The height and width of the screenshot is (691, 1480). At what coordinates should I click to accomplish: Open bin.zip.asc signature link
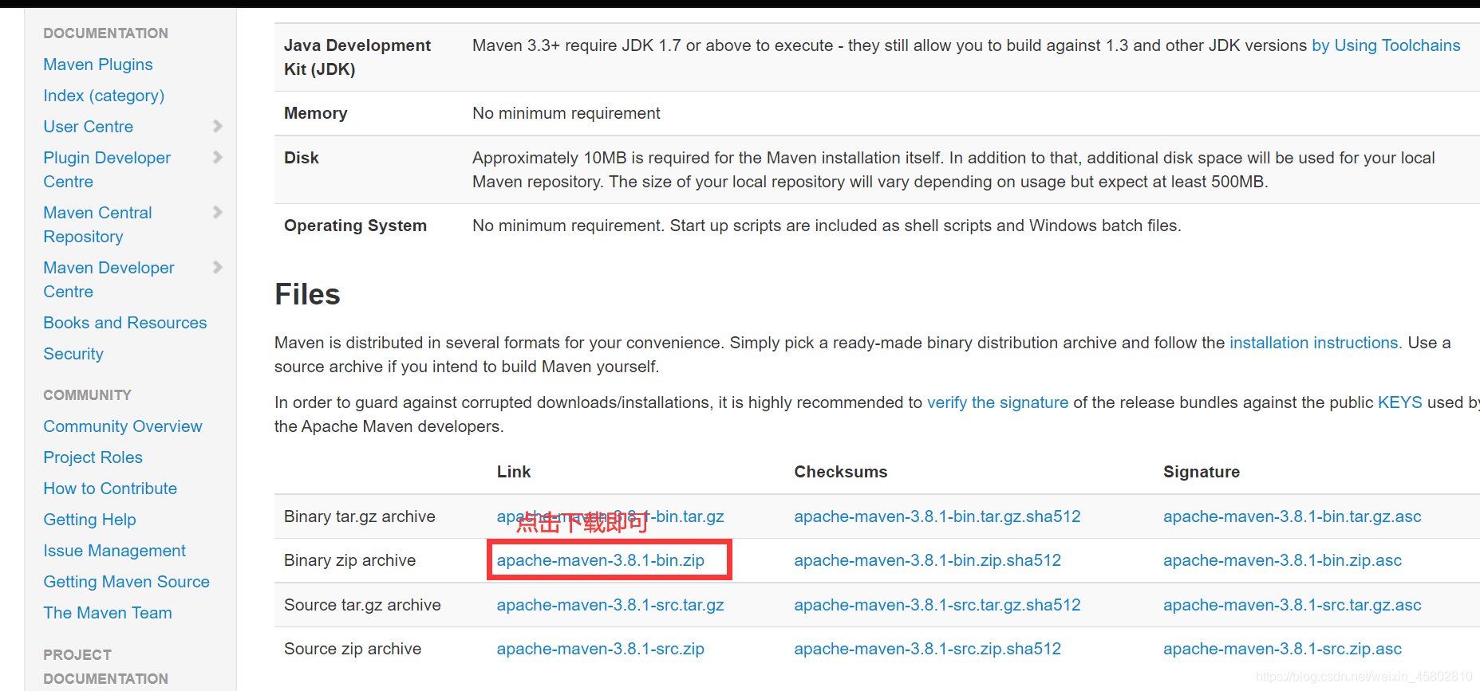pyautogui.click(x=1282, y=560)
